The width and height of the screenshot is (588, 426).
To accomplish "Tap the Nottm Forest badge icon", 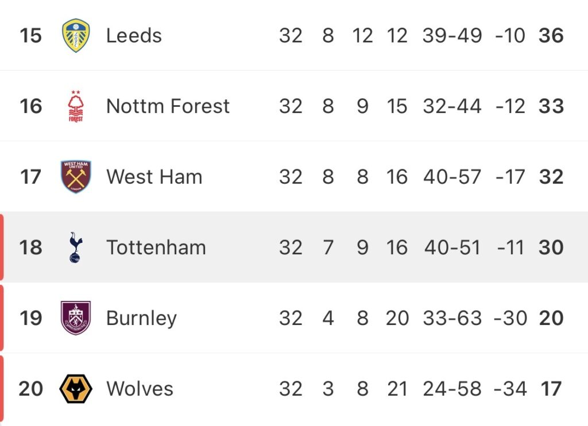I will pos(76,106).
